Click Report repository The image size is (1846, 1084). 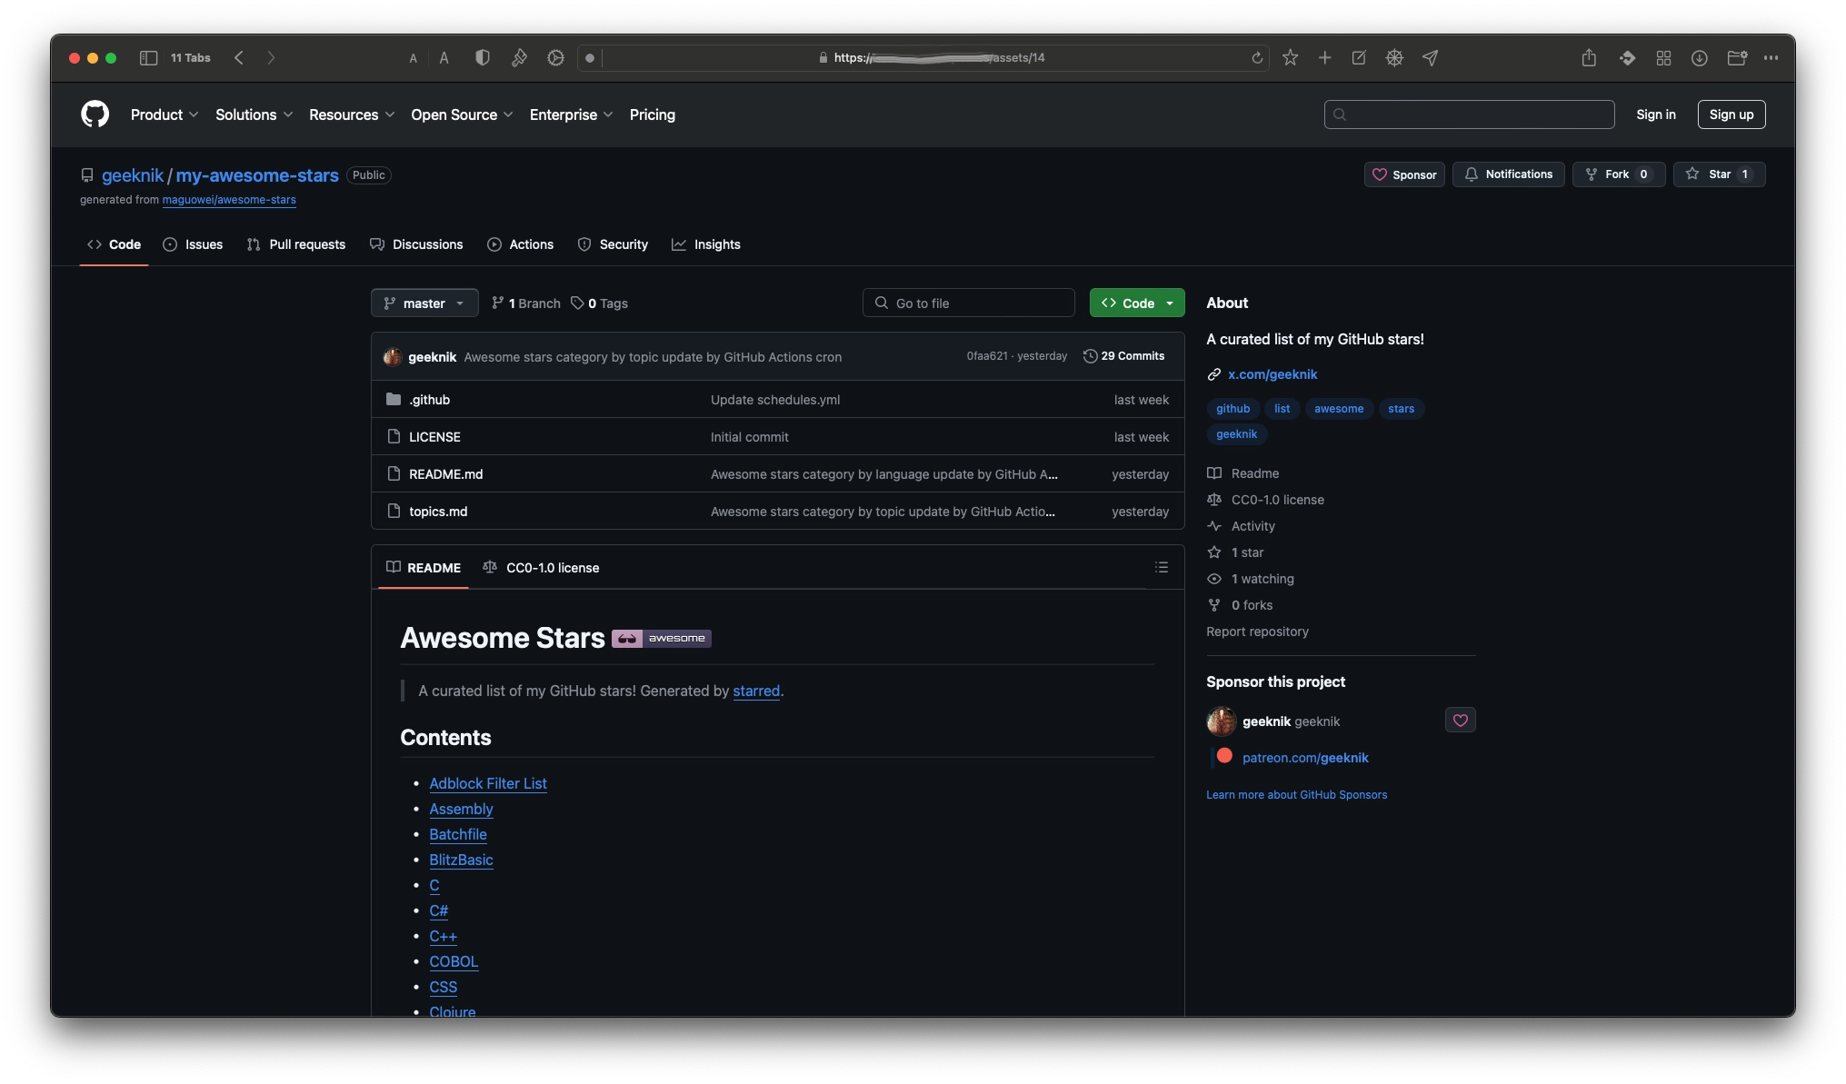click(1257, 632)
